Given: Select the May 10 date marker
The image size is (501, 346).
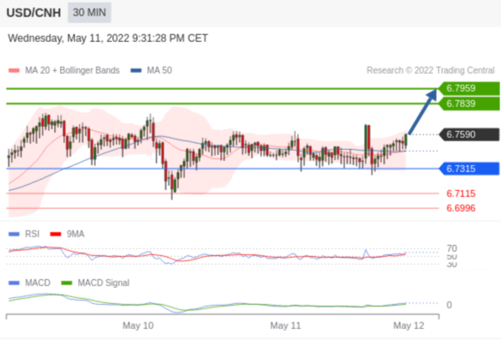Looking at the screenshot, I should pyautogui.click(x=138, y=325).
